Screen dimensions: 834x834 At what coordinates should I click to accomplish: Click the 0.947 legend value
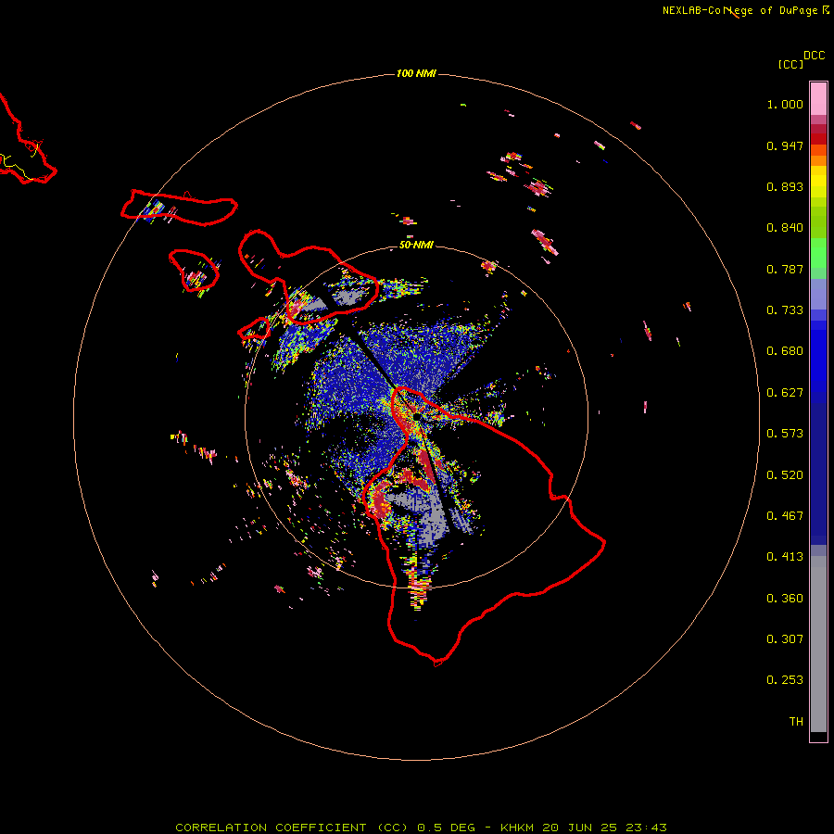[785, 145]
